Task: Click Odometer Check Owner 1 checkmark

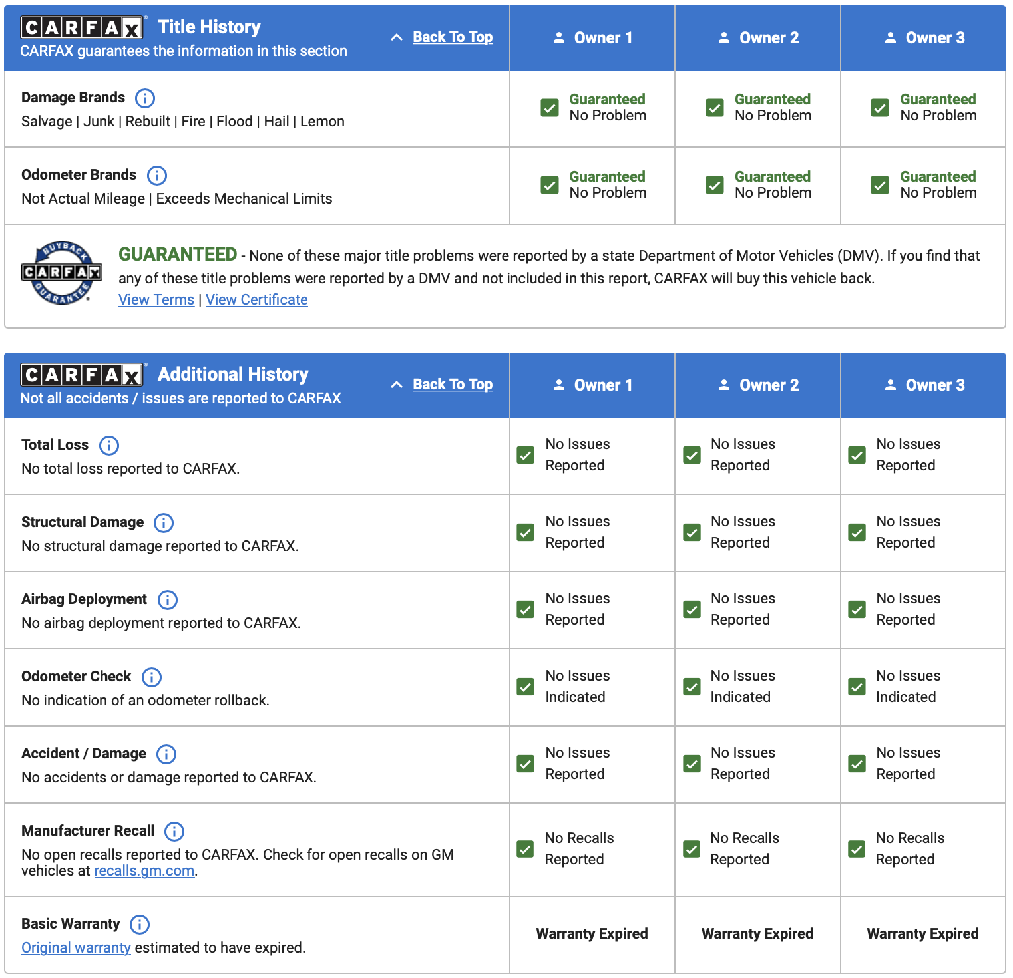Action: click(526, 687)
